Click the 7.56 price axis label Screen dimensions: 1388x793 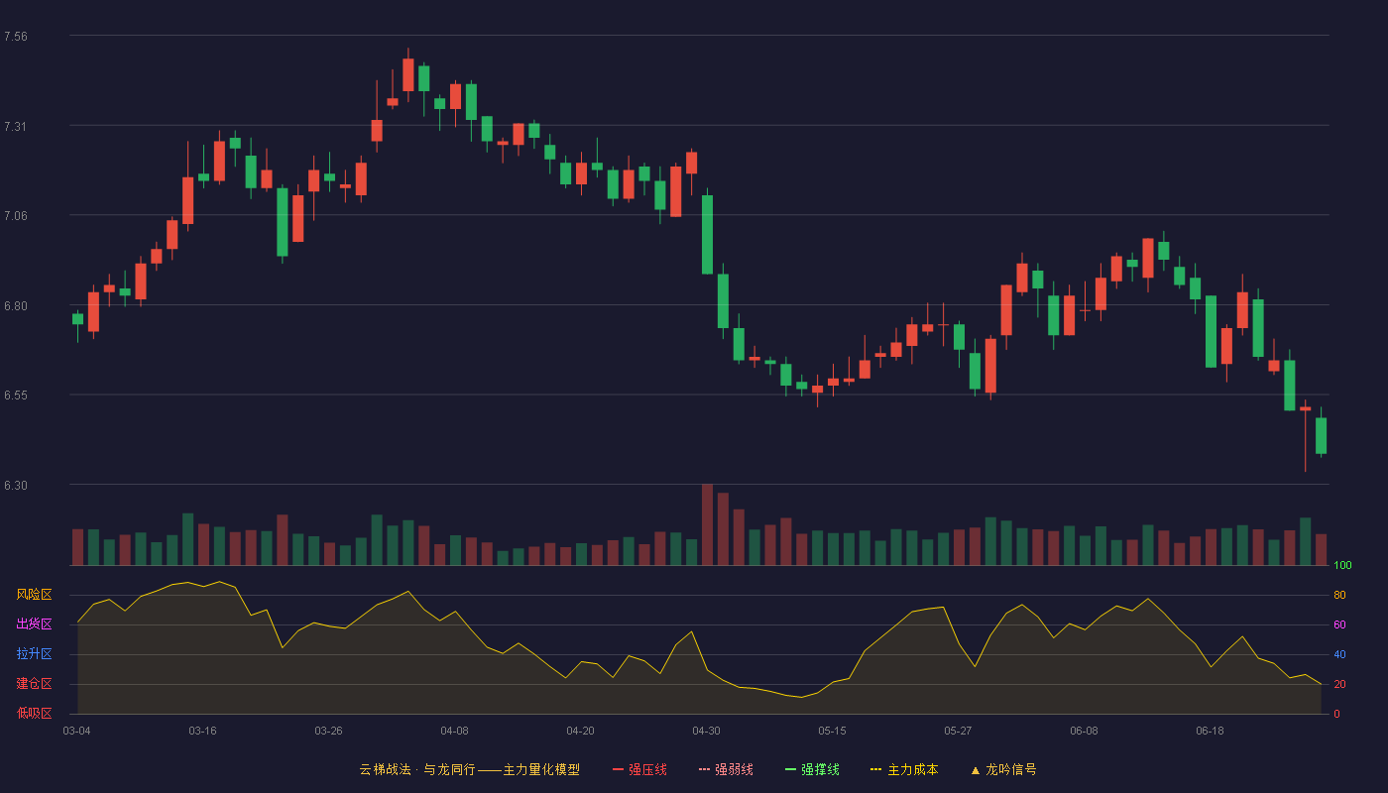pyautogui.click(x=16, y=37)
